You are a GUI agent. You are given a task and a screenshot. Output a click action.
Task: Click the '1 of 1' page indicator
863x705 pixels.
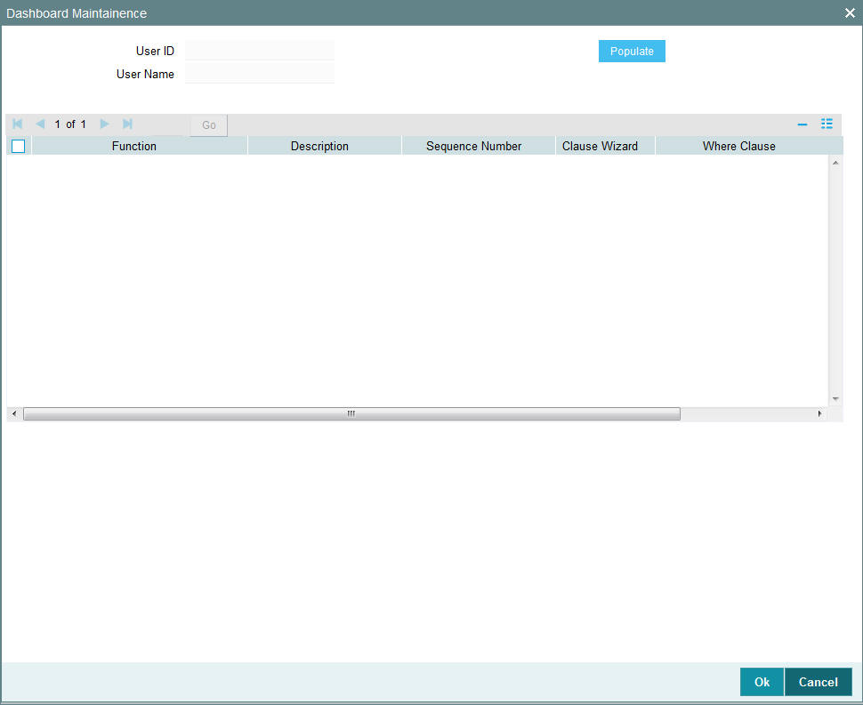[70, 124]
